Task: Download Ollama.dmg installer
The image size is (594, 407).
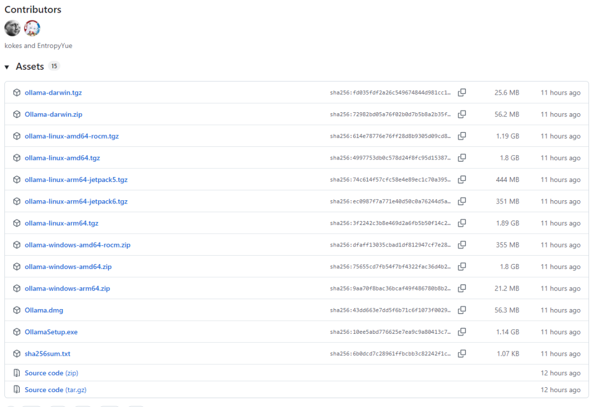Action: 44,310
